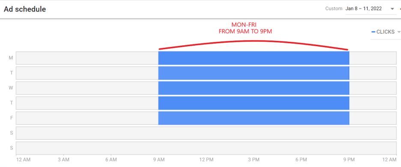Viewport: 401px width, 167px height.
Task: Click the 12 PM axis label
Action: [206, 160]
